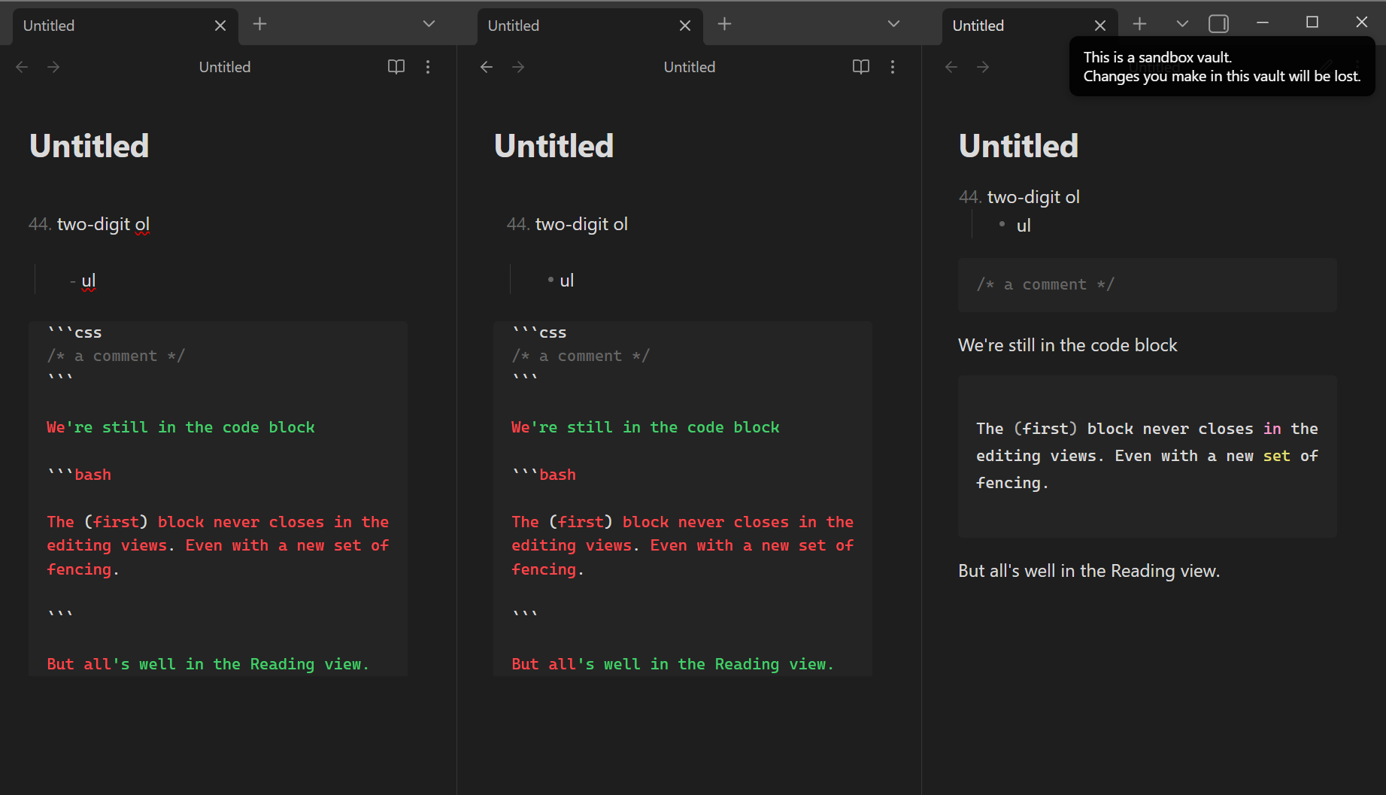This screenshot has width=1386, height=795.
Task: Select the left pane's Untitled tab
Action: (125, 26)
